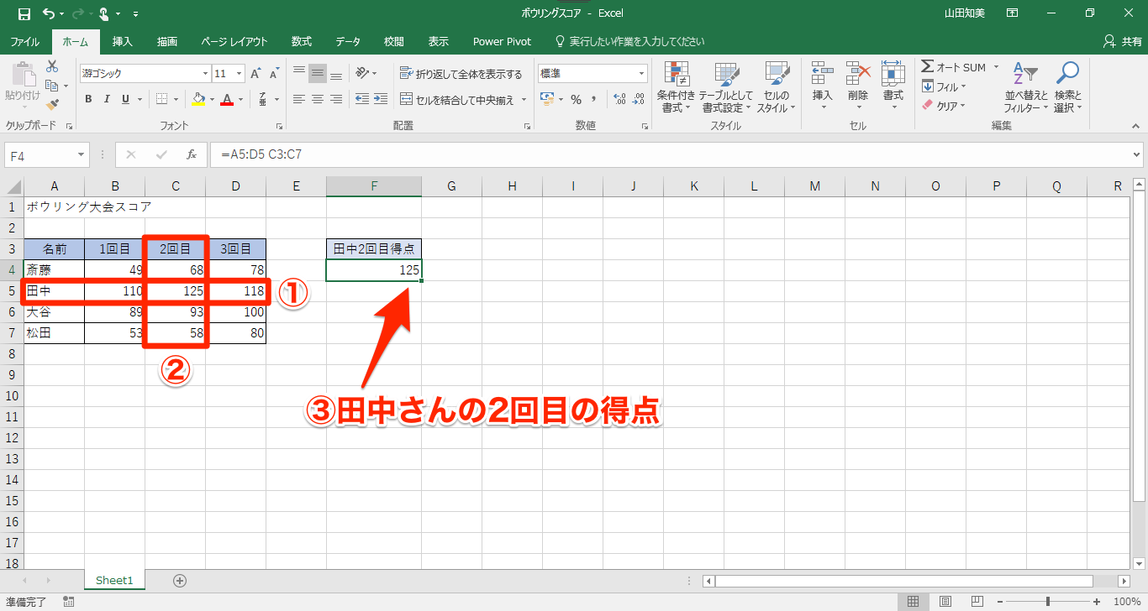Switch to page layout view
Screen dimensions: 1148x611
(x=945, y=602)
